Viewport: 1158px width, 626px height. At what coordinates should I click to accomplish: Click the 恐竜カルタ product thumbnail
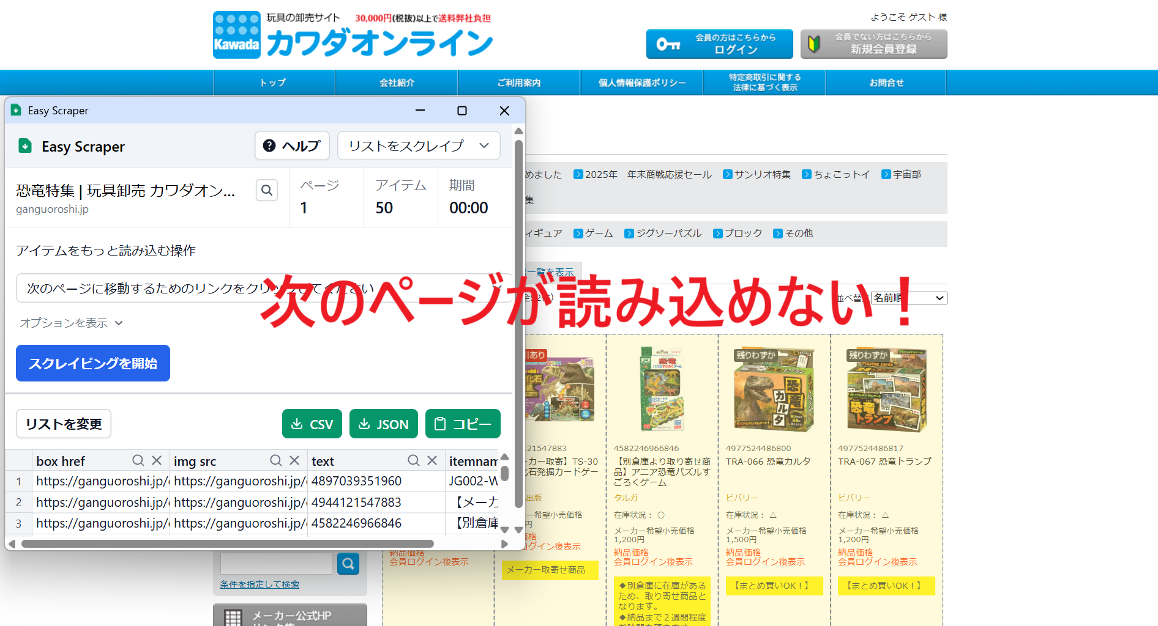(x=774, y=391)
